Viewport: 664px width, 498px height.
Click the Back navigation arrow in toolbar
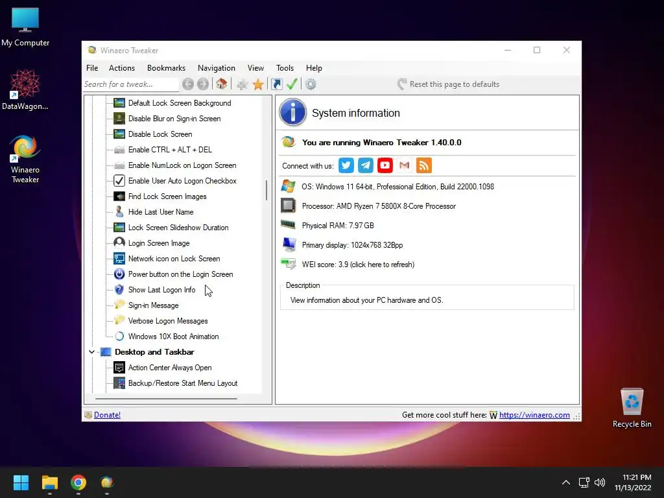[x=188, y=84]
